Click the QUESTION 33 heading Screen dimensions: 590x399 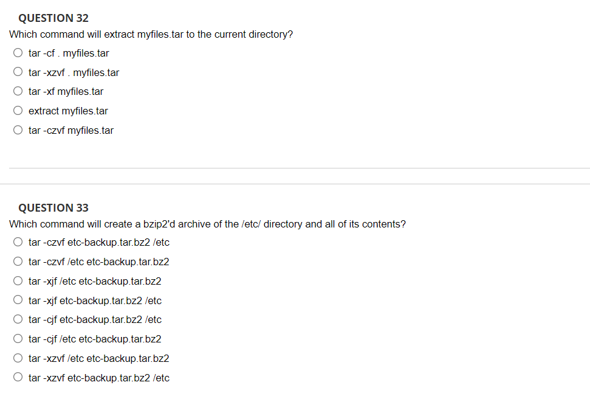pyautogui.click(x=53, y=207)
